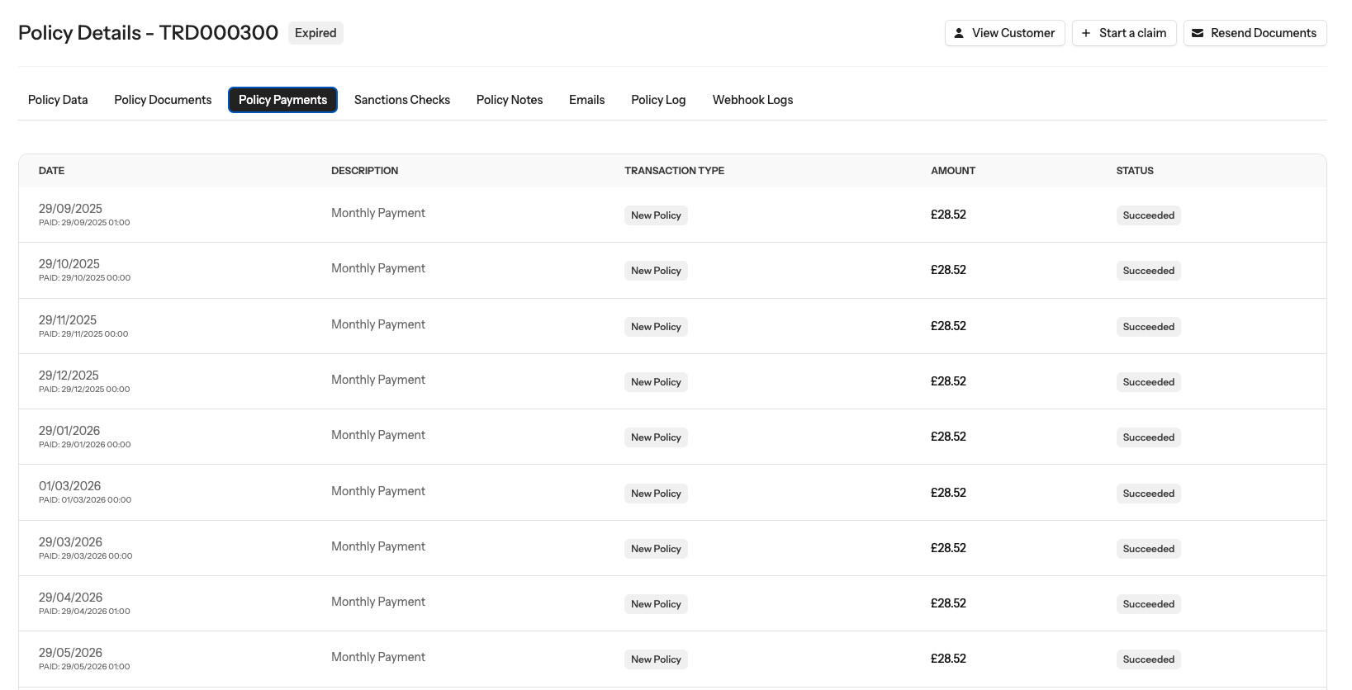This screenshot has height=690, width=1352.
Task: Click Monthly Payment in the 29/09/2025 row
Action: [378, 213]
